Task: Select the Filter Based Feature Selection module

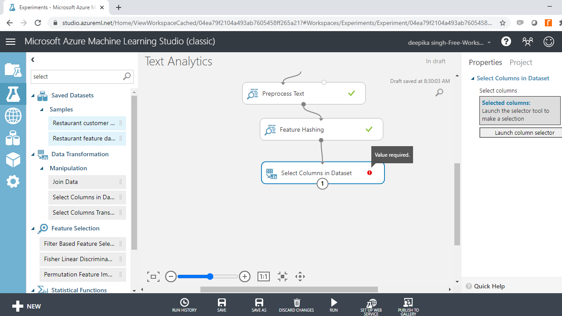Action: 83,244
